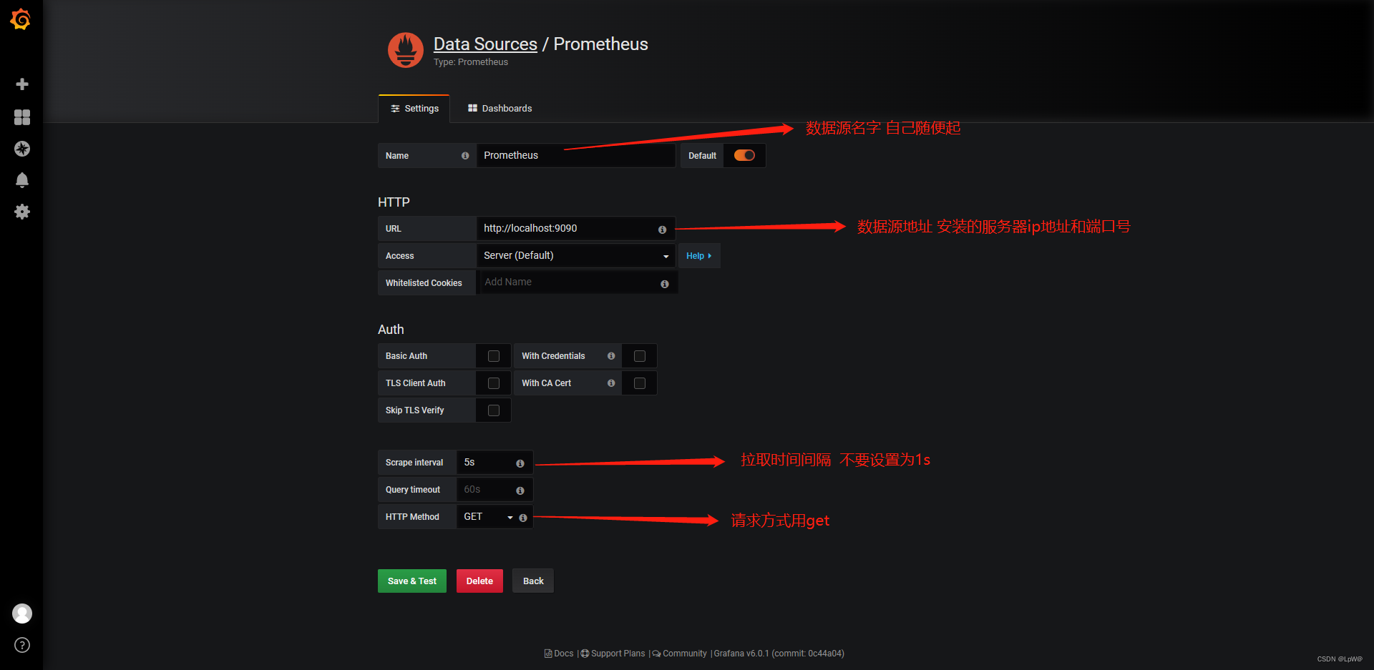Click the Grafana logo in the sidebar
This screenshot has height=670, width=1374.
(x=21, y=19)
